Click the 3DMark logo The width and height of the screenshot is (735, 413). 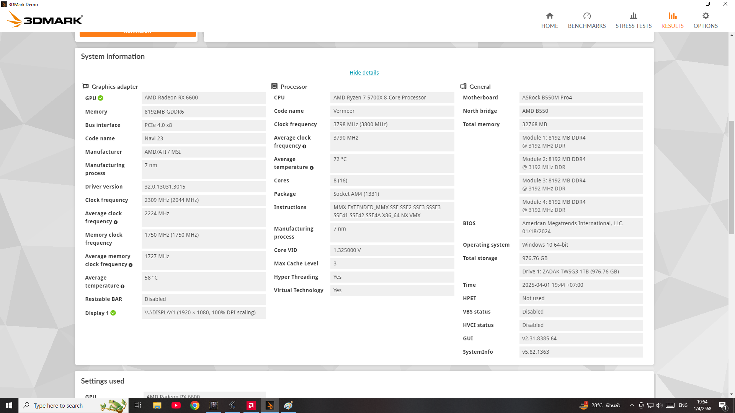[45, 19]
